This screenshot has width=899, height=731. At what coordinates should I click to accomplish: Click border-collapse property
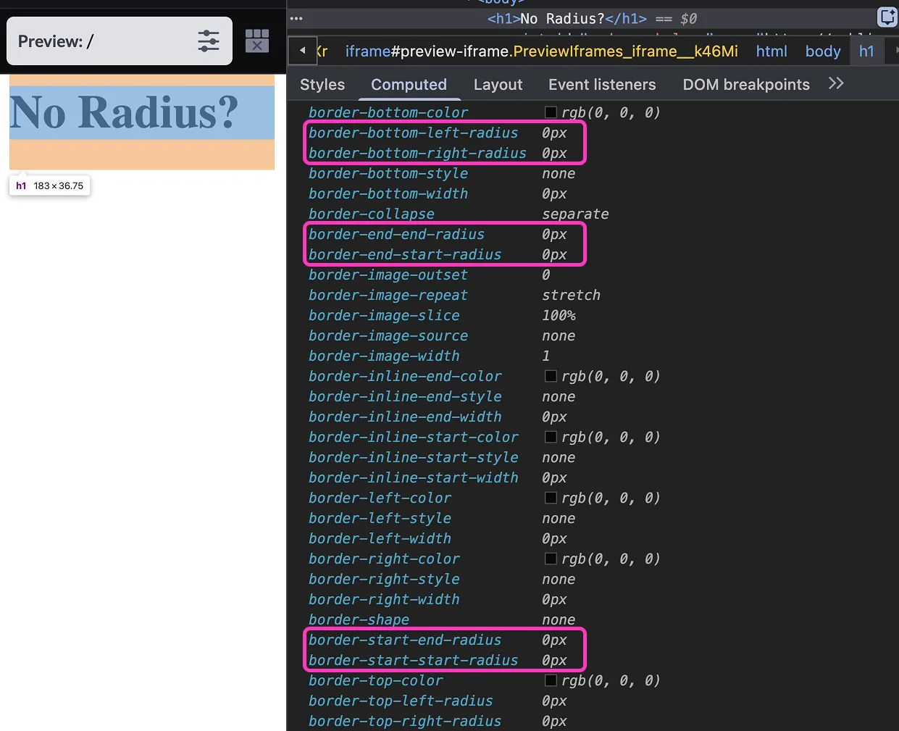coord(372,214)
